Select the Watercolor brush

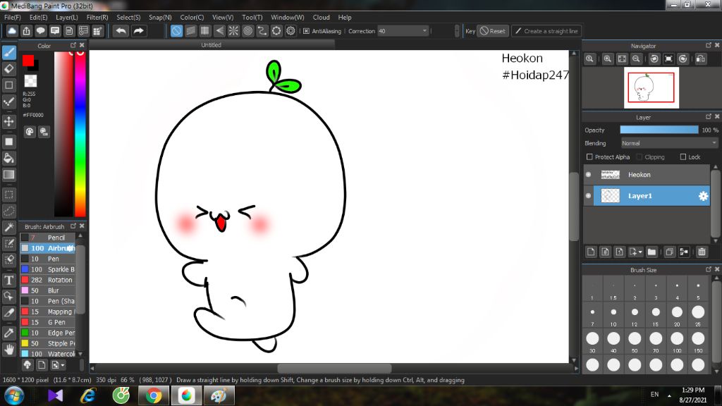coord(47,354)
